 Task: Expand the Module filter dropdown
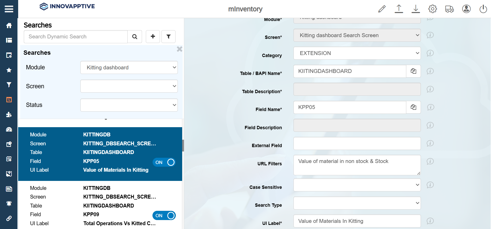(x=129, y=68)
